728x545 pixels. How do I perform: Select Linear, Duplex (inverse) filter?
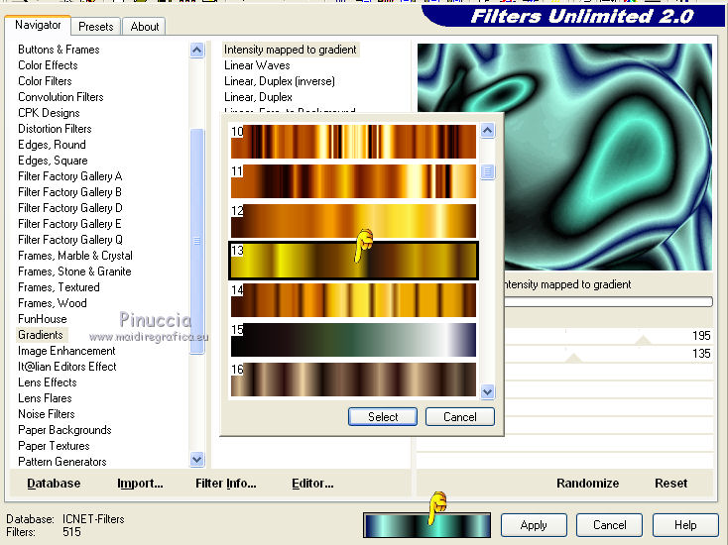(279, 81)
